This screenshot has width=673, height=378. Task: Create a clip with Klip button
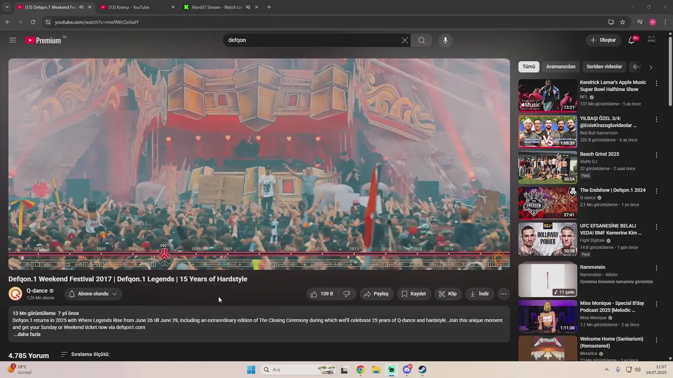(448, 294)
